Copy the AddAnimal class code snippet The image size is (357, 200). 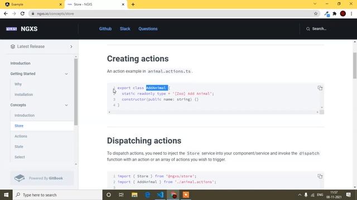coord(320,88)
